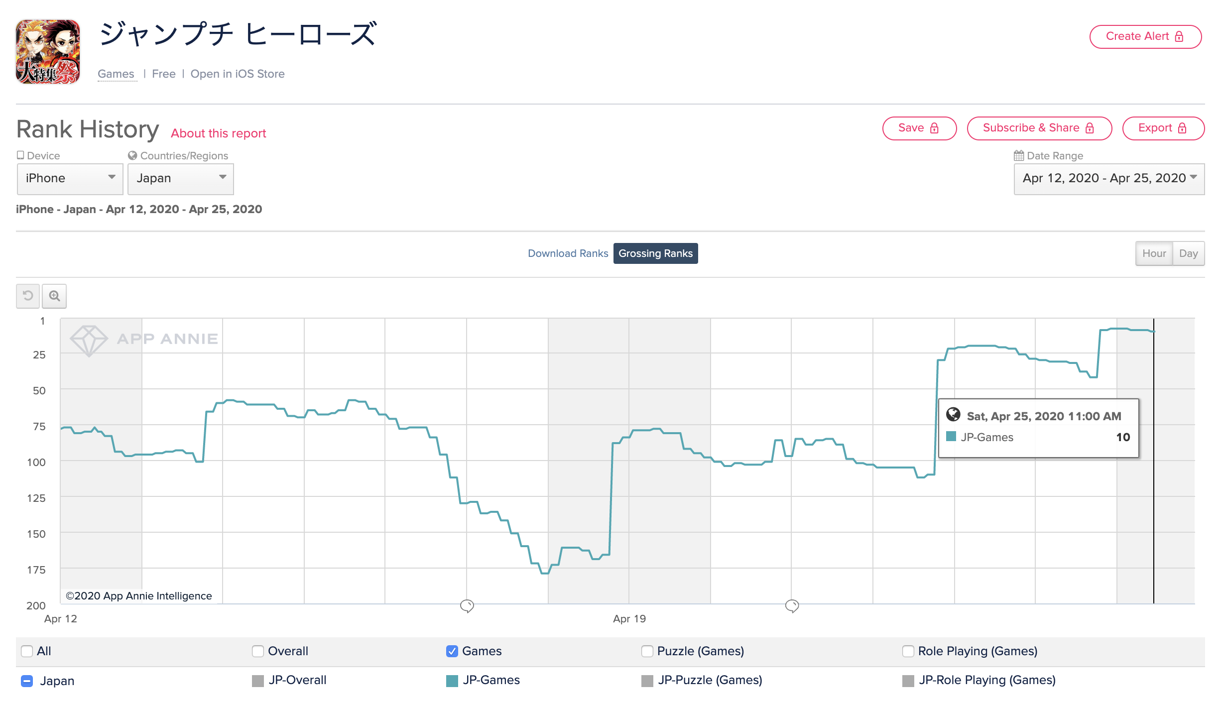Click the tooltip rank value 10

pos(1123,437)
